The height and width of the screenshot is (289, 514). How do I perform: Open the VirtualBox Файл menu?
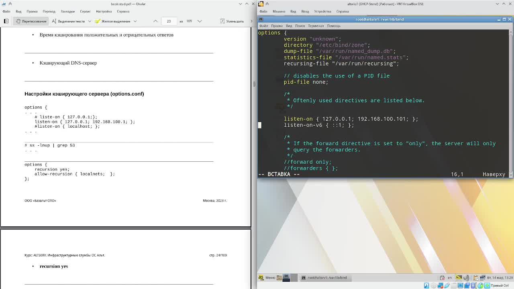tap(263, 11)
